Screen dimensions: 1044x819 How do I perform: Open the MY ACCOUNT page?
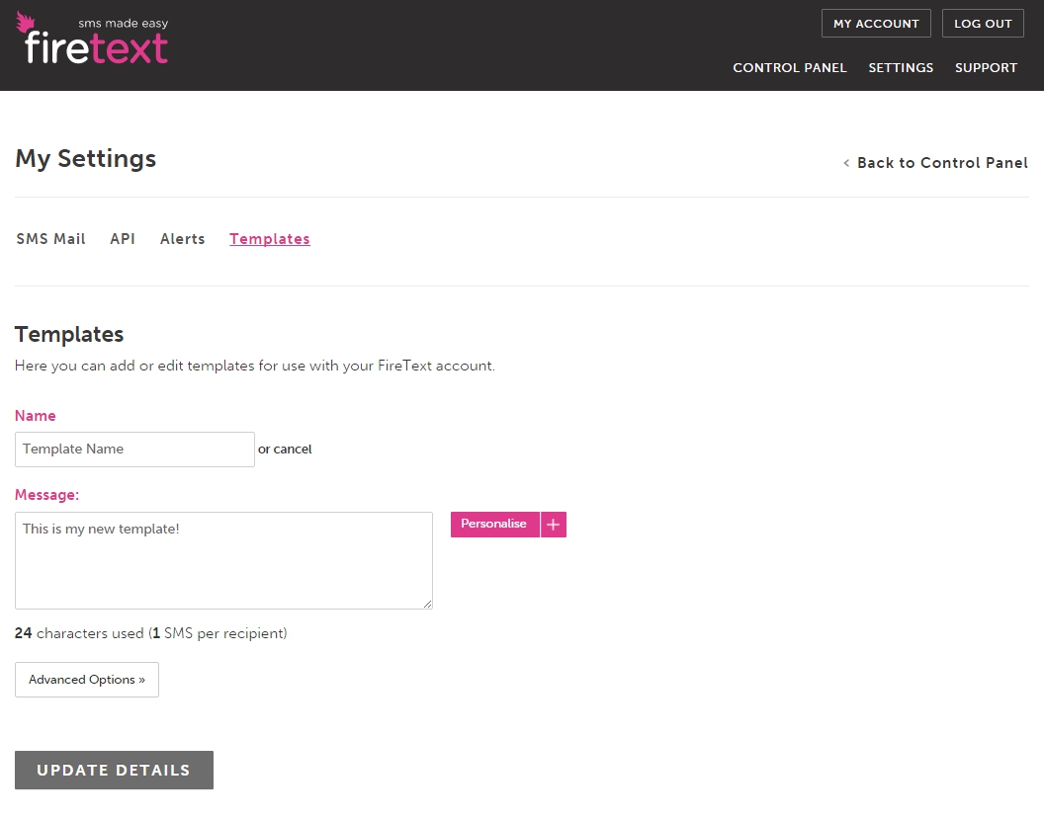[876, 24]
